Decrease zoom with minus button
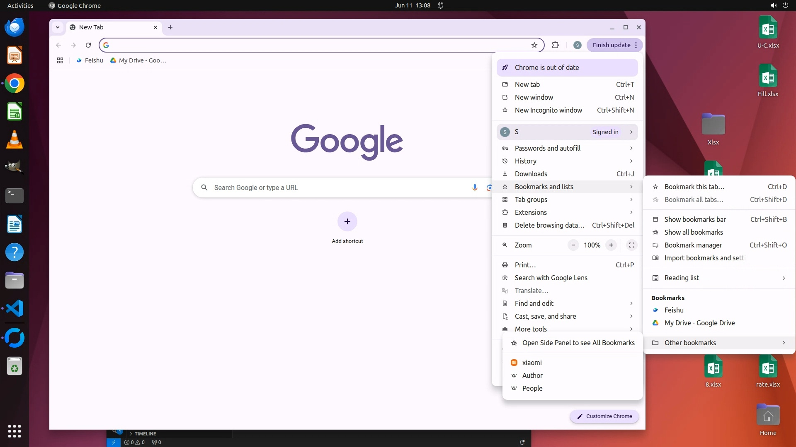Screen dimensions: 796x447 pos(573,245)
